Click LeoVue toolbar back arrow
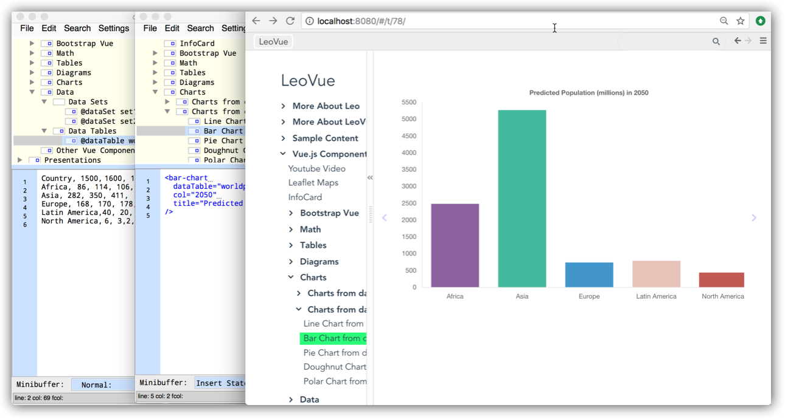785x419 pixels. tap(738, 41)
